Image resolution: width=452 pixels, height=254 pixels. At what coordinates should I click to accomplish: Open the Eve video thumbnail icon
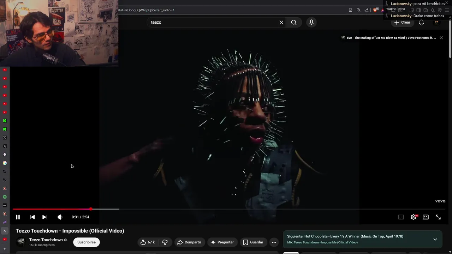pyautogui.click(x=343, y=38)
